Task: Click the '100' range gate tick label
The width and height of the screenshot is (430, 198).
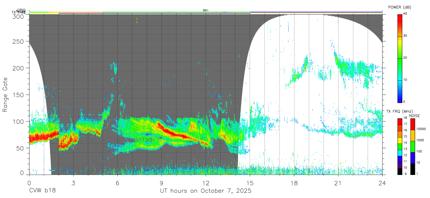Action: [18, 121]
